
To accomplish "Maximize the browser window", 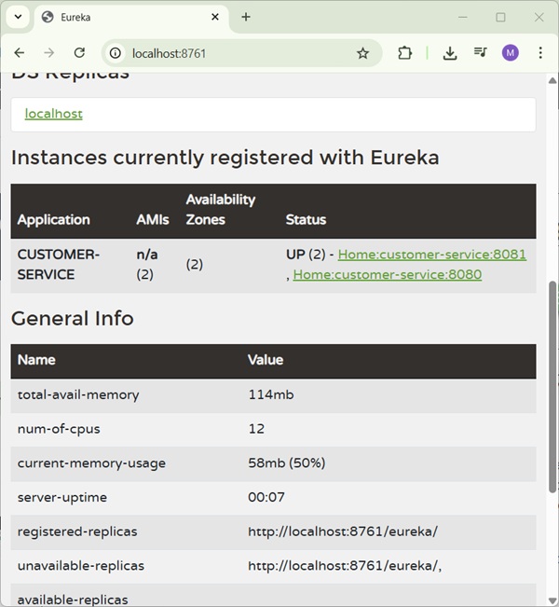I will [x=500, y=17].
